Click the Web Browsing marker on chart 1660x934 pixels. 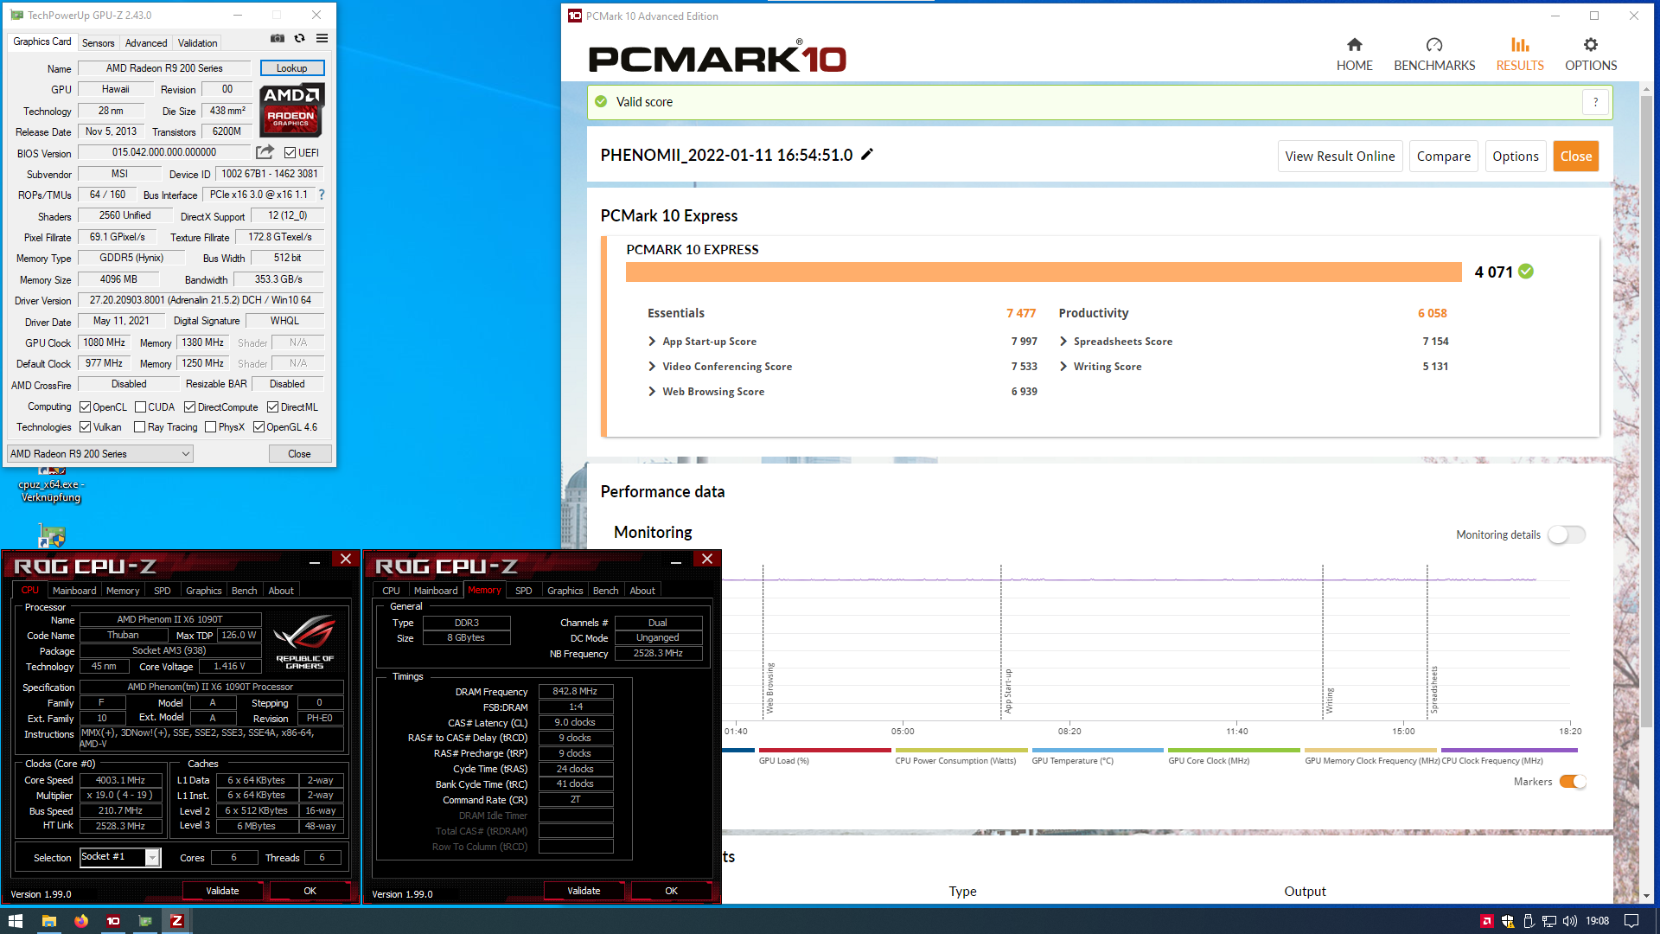(770, 688)
